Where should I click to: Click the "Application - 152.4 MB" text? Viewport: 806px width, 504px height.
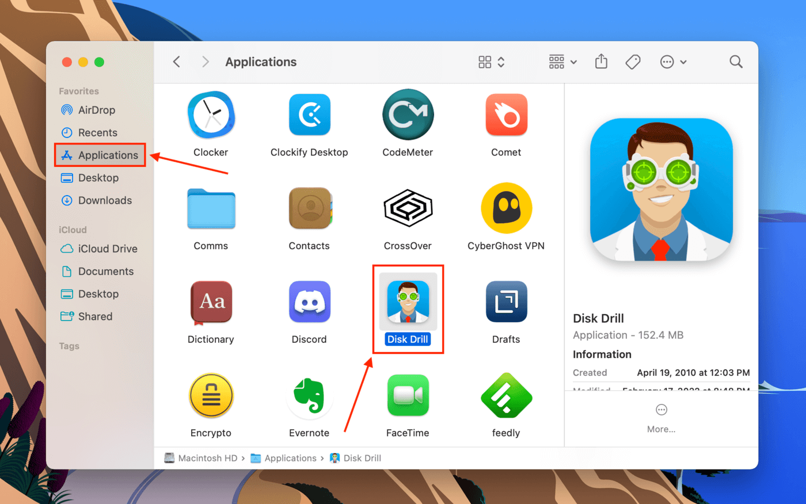pos(628,335)
